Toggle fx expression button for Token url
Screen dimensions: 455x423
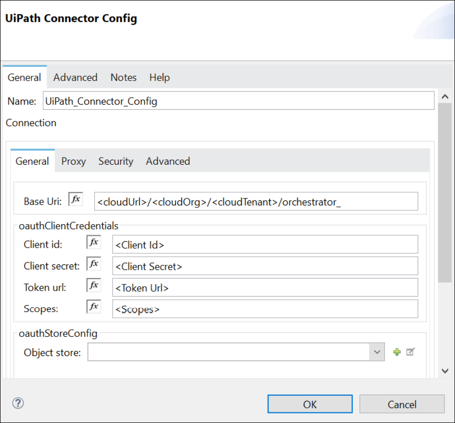pyautogui.click(x=94, y=286)
